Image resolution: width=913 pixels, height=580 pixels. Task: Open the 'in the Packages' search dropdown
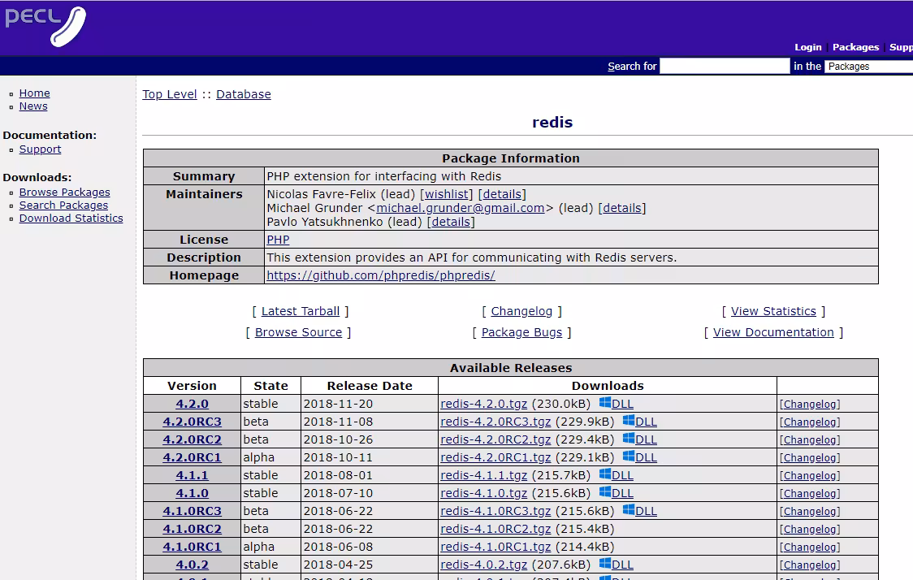click(x=869, y=66)
